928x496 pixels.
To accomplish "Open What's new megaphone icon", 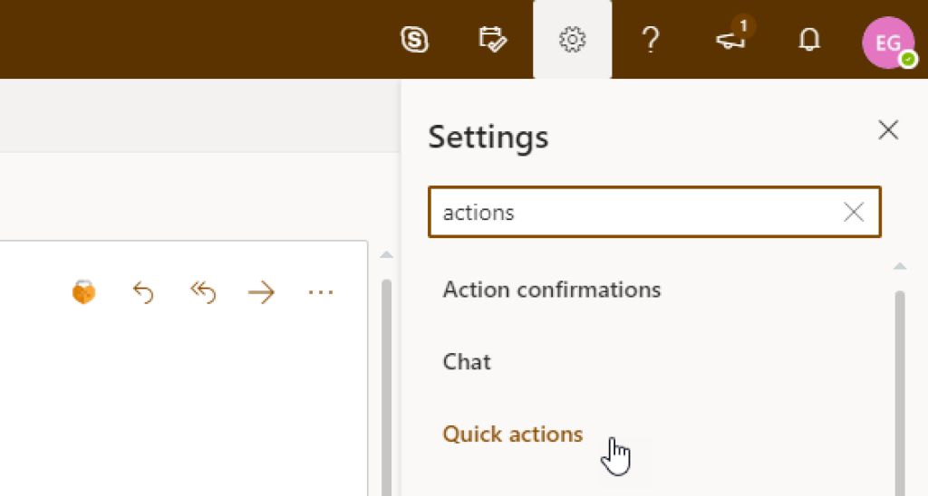I will tap(730, 40).
